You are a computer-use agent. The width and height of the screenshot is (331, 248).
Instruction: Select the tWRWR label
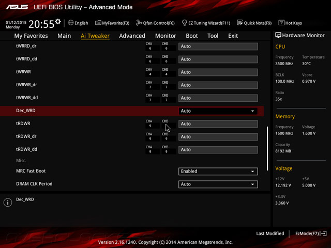point(23,72)
